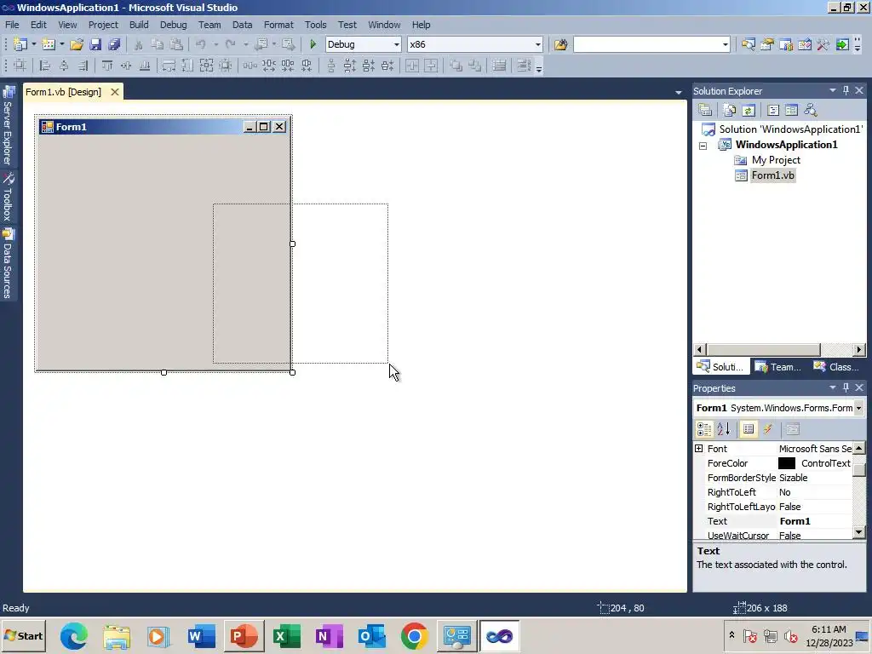Click the ForeColor black color swatch
Viewport: 872px width, 654px height.
pos(786,463)
